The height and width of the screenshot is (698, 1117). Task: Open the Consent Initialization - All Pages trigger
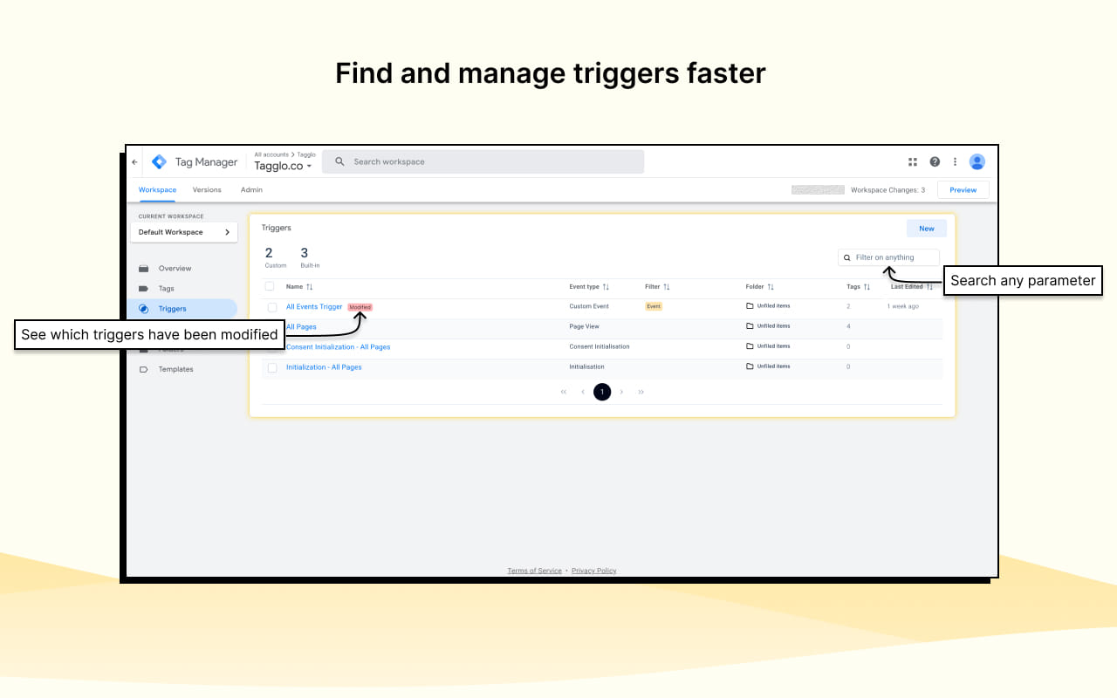point(339,346)
